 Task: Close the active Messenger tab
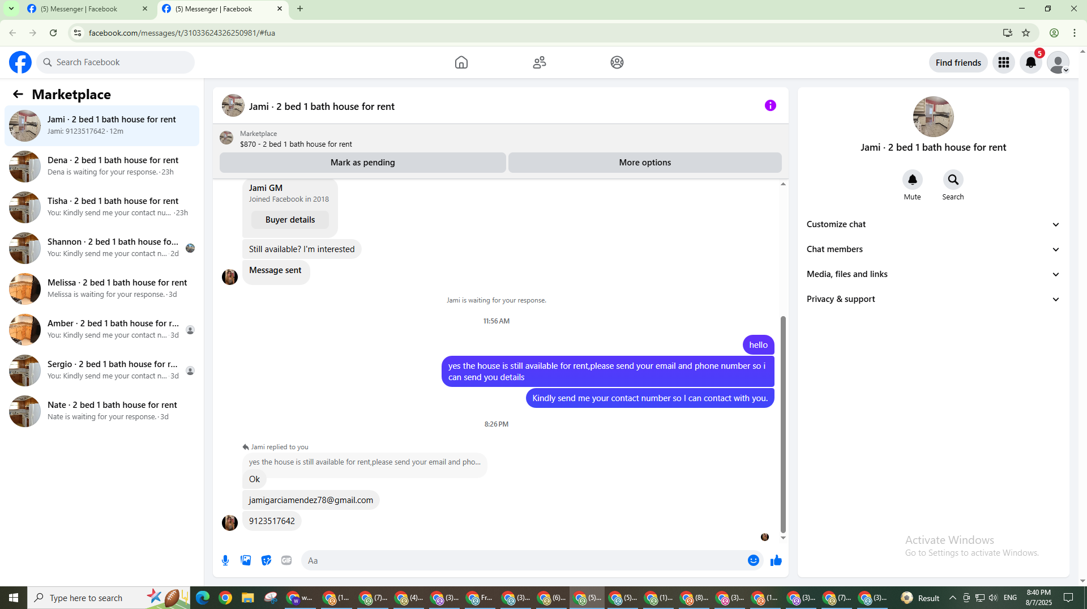click(x=280, y=9)
